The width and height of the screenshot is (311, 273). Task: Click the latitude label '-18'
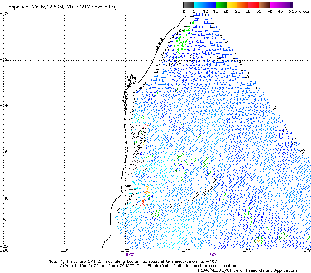coord(4,199)
